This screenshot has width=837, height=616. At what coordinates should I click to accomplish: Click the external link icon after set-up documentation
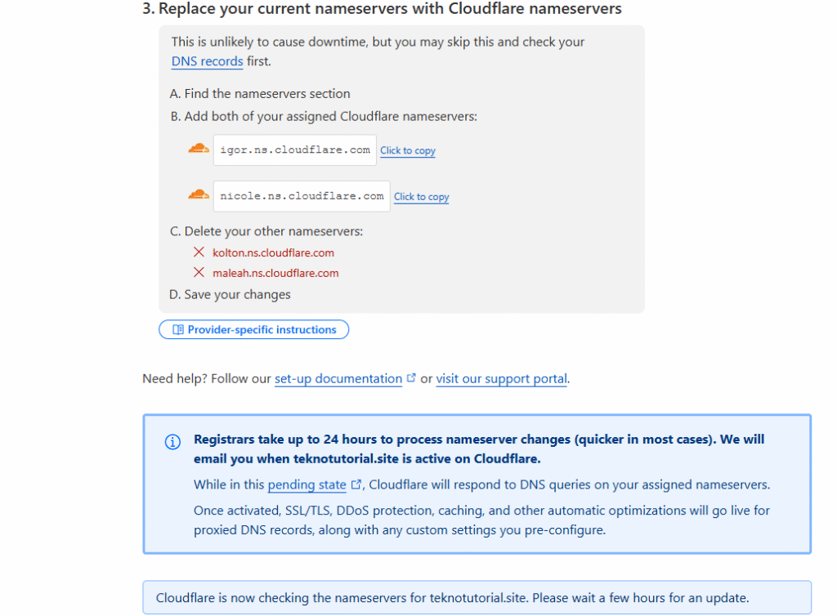(411, 377)
